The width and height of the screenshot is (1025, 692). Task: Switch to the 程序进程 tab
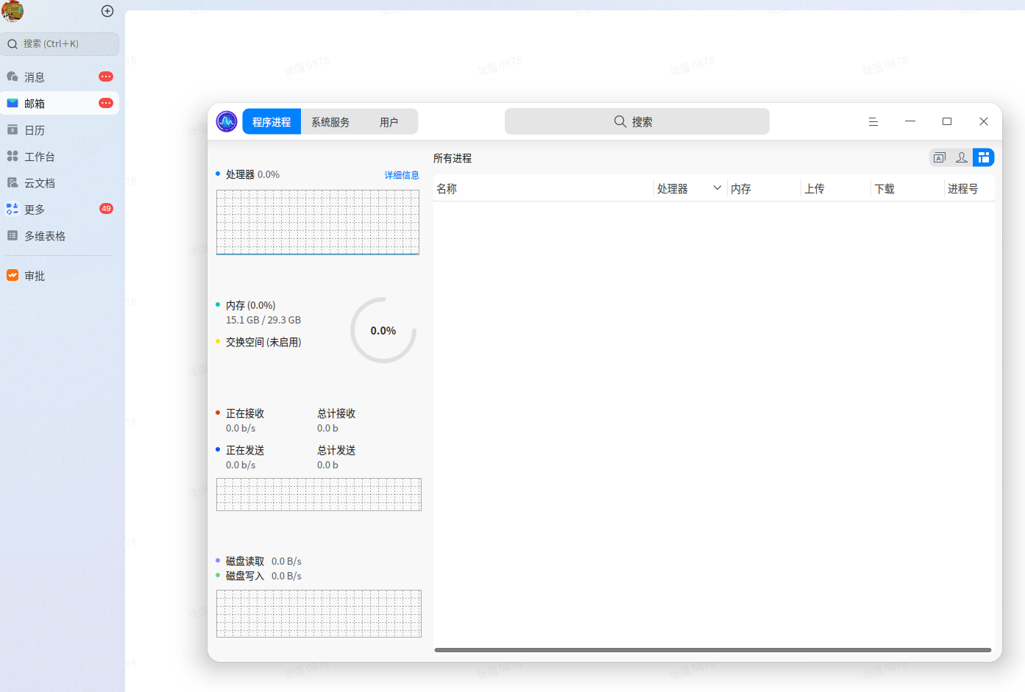coord(272,122)
